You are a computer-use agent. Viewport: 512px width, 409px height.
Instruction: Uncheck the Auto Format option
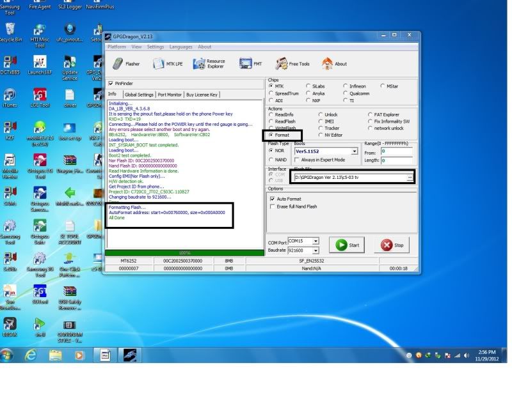click(273, 199)
